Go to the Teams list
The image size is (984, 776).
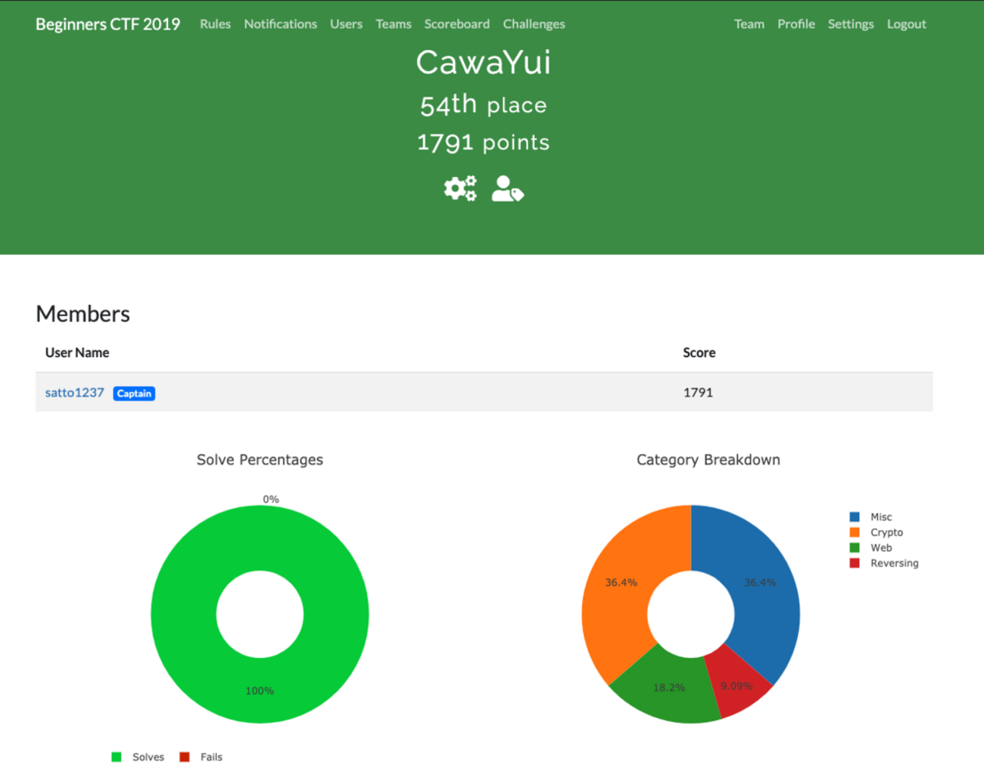pos(393,24)
